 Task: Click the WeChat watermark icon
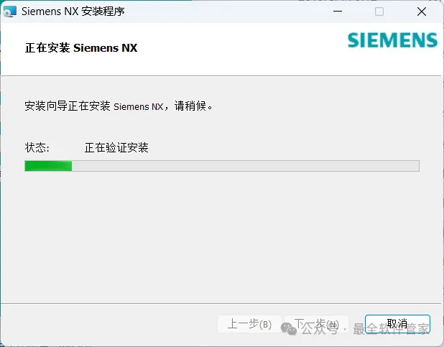(289, 328)
